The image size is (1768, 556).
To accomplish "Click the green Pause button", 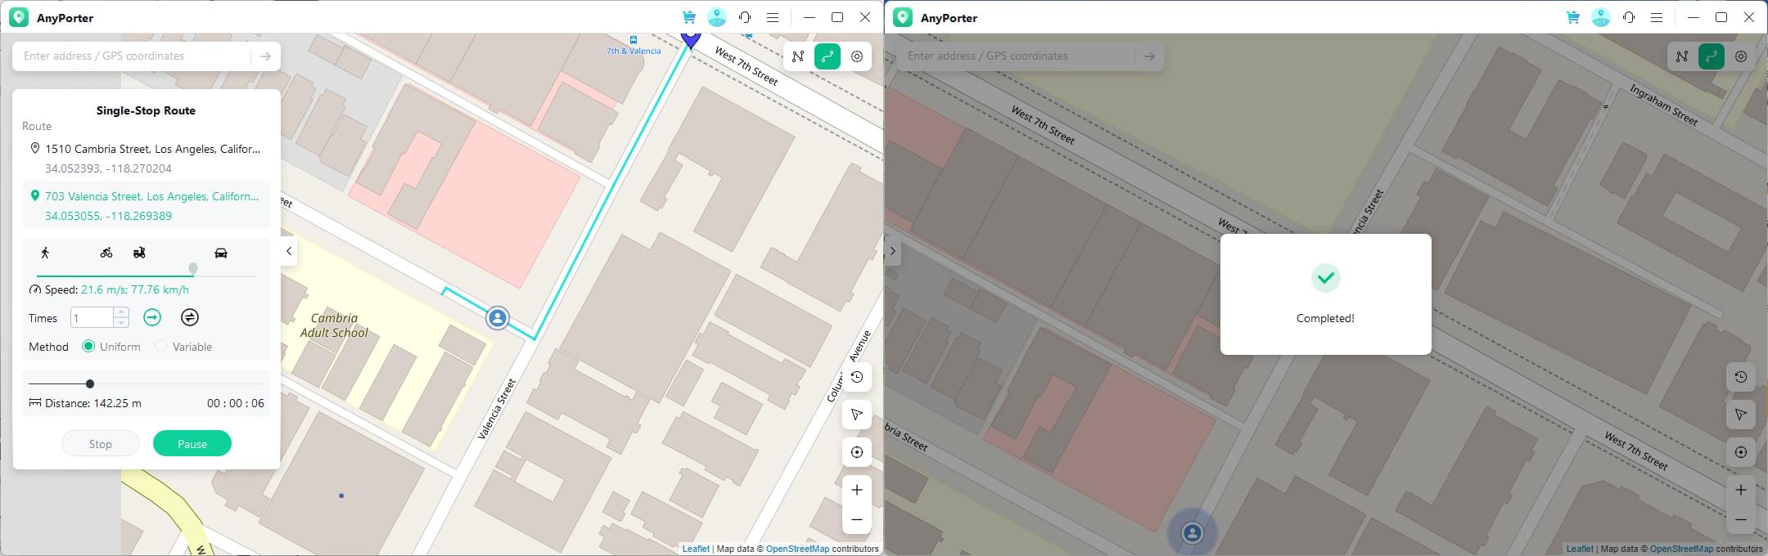I will pos(192,444).
